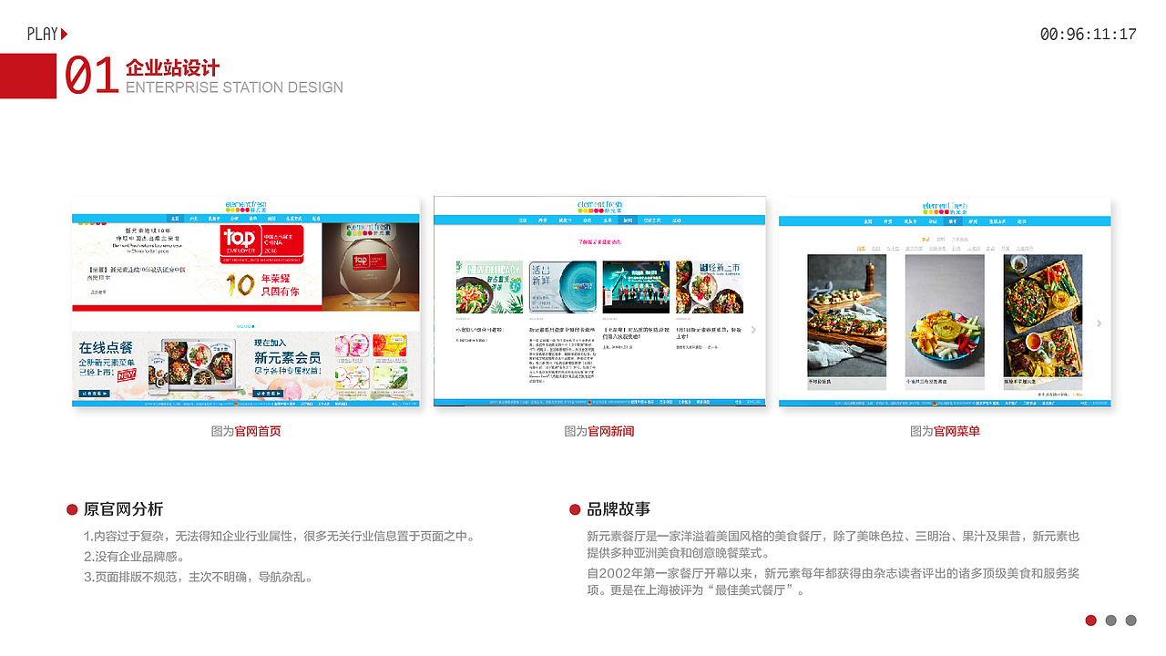Click the line starting 3.页面排版不规范

(199, 577)
